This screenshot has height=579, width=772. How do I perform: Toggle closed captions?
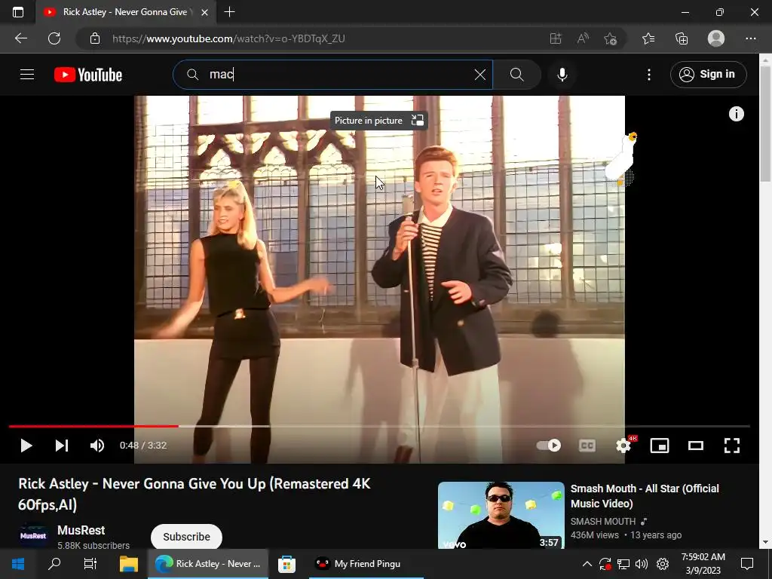tap(587, 446)
